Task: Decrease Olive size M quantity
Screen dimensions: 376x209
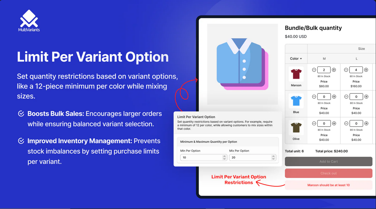Action: (314, 123)
